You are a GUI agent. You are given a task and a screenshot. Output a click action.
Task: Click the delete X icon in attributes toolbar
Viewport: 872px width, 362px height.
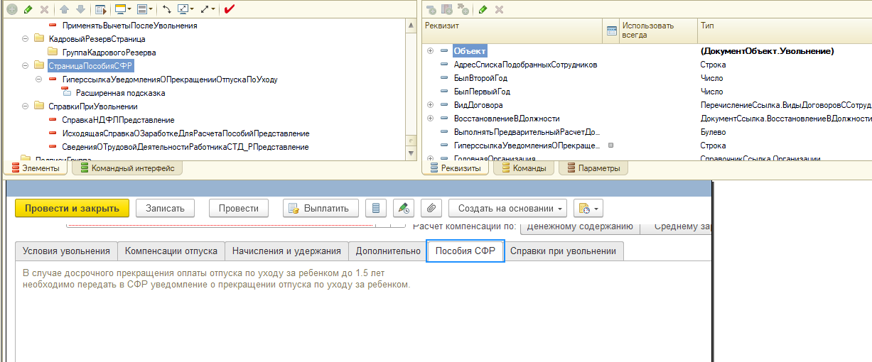coord(499,9)
